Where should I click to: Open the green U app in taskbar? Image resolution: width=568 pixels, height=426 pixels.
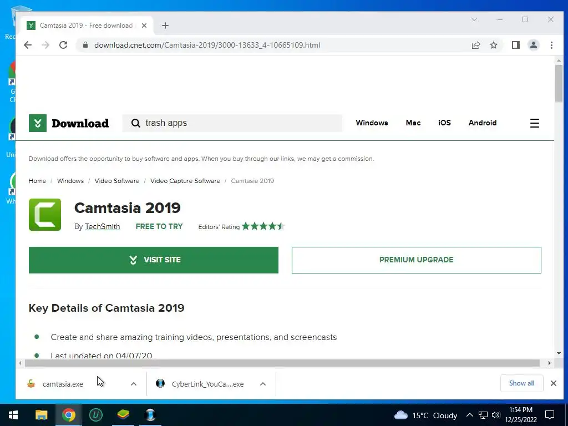pyautogui.click(x=95, y=415)
